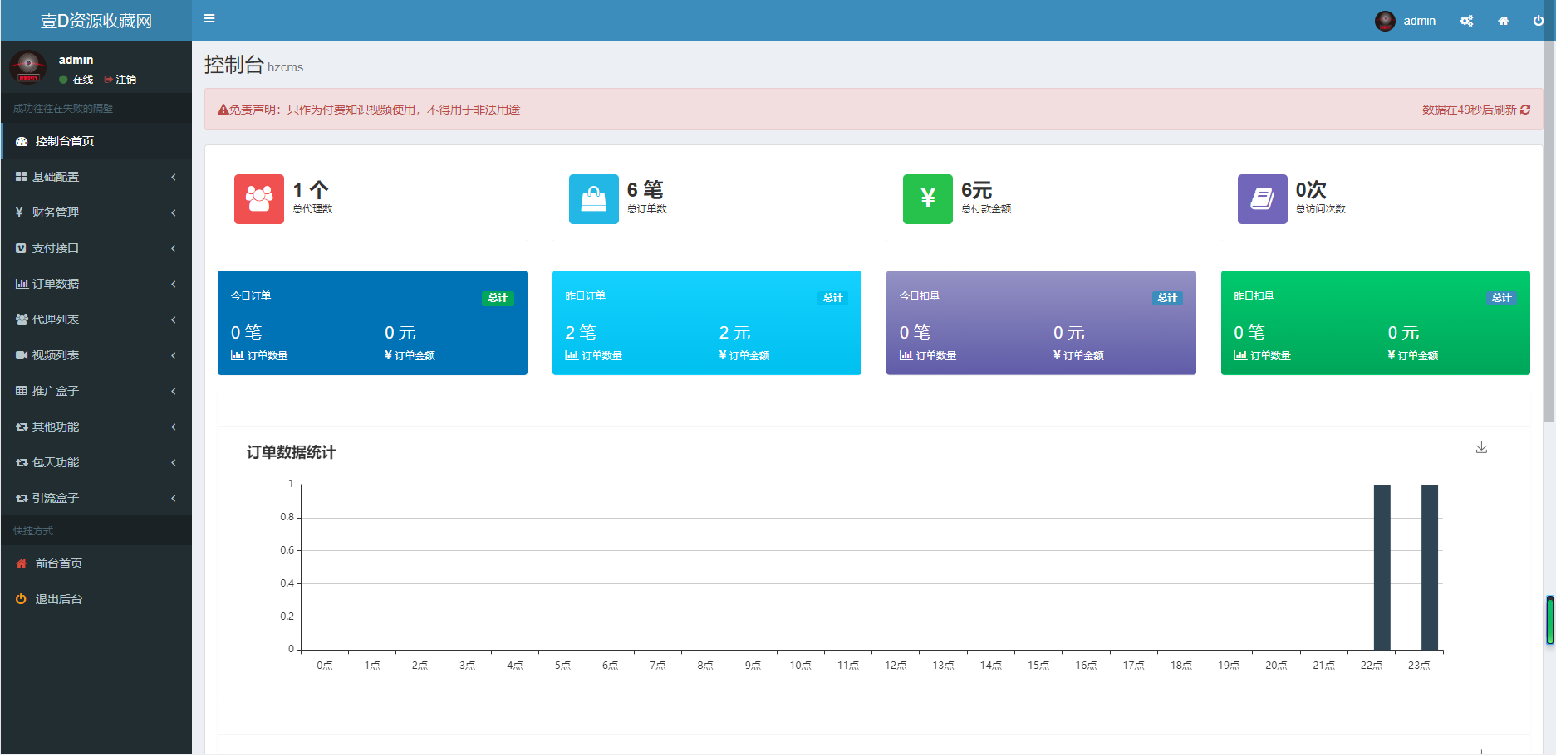Image resolution: width=1556 pixels, height=756 pixels.
Task: Click 总计 badge on 今日订单 card
Action: 498,298
